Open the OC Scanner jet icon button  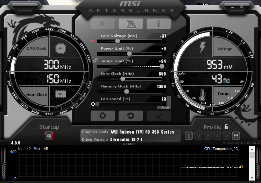coord(131,24)
